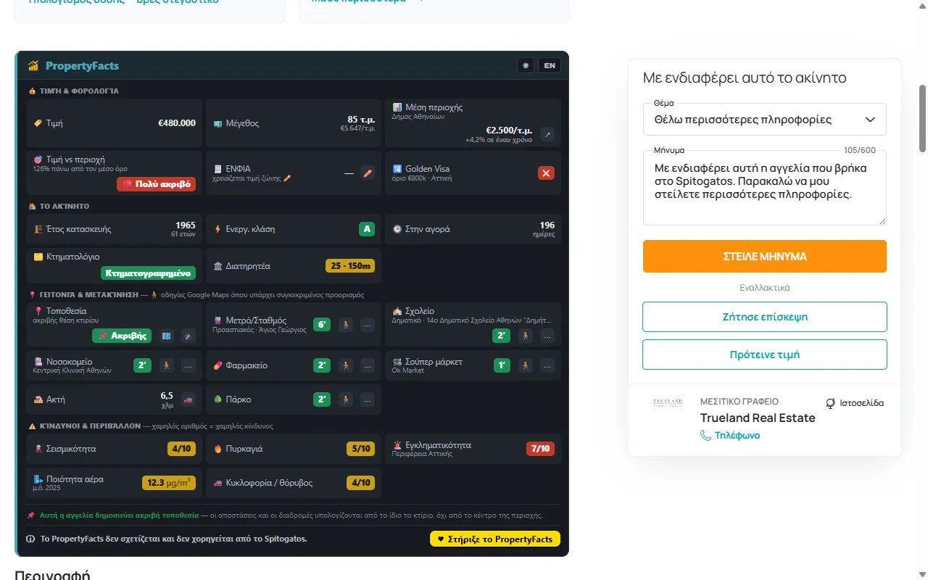Click the Μέγεθος 85 τ.μ. card
928x580 pixels.
tap(294, 123)
